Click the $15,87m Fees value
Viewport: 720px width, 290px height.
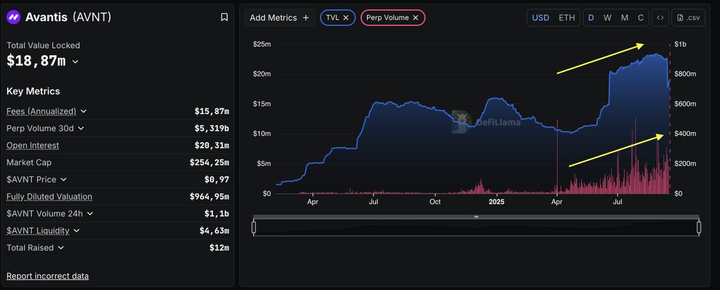click(x=212, y=111)
